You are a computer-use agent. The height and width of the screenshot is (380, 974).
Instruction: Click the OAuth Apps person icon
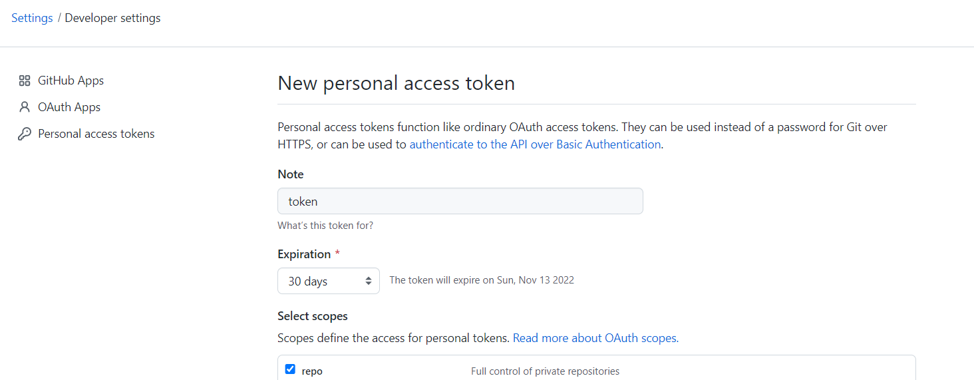tap(25, 107)
